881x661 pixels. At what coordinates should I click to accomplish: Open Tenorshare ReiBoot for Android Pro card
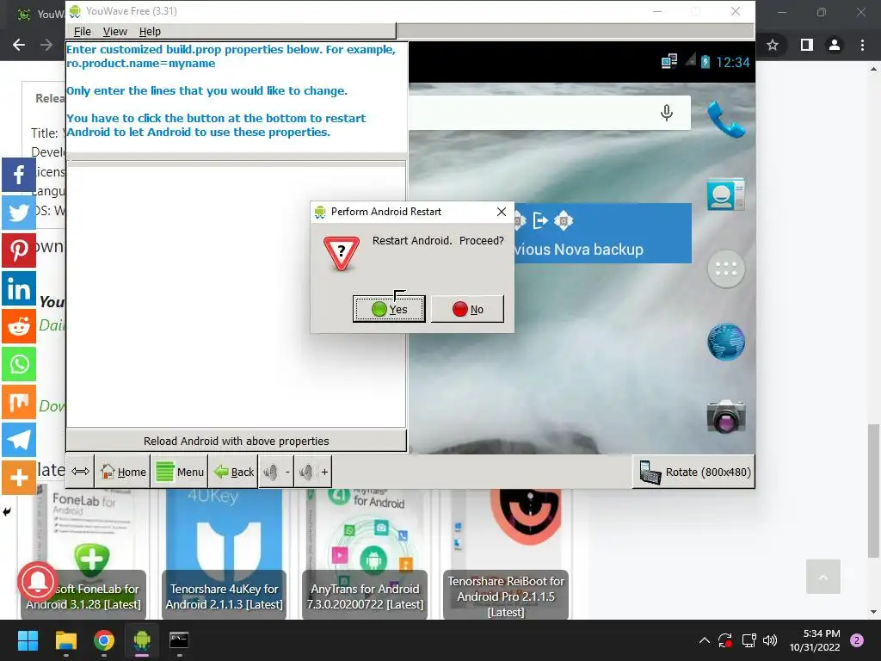[506, 553]
